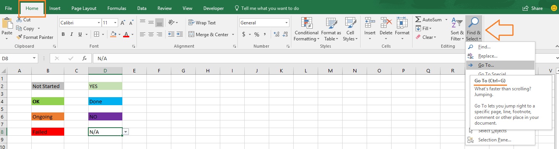Click Tell me what you want box
Image resolution: width=559 pixels, height=149 pixels.
pyautogui.click(x=266, y=8)
